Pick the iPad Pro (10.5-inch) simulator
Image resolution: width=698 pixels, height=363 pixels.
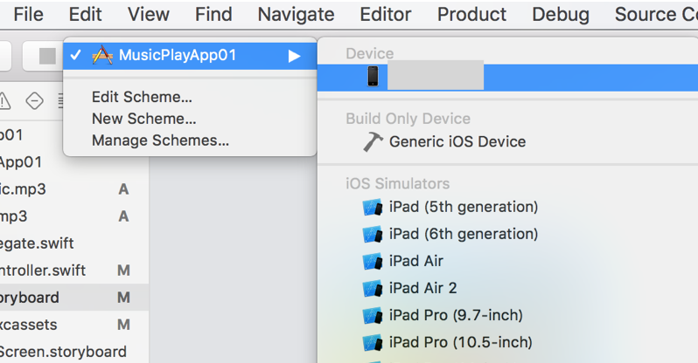[460, 342]
